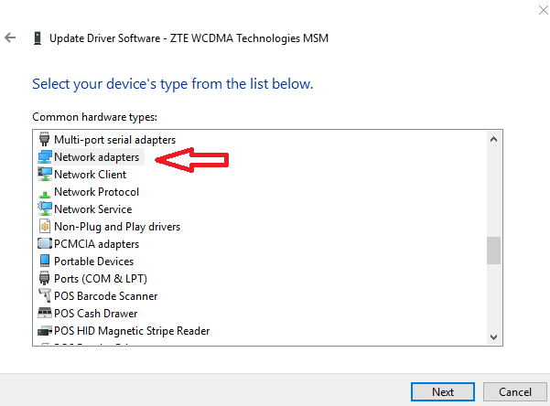This screenshot has height=406, width=550.
Task: Click the Network adapters monitor icon
Action: (x=45, y=157)
